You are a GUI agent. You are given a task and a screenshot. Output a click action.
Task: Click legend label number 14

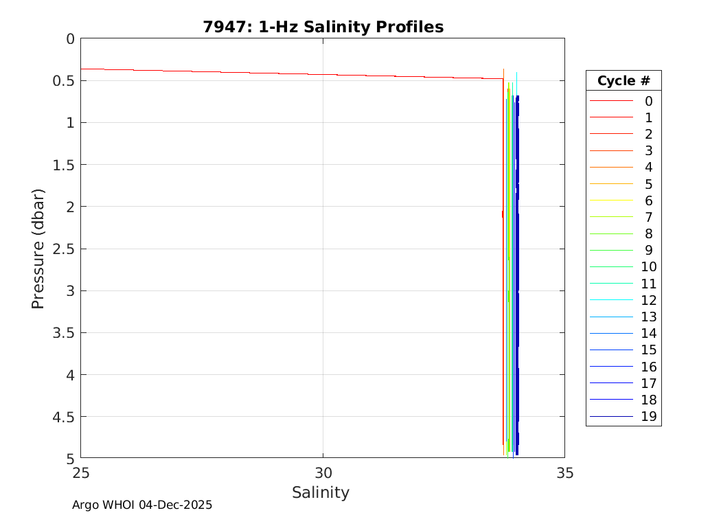coord(648,334)
